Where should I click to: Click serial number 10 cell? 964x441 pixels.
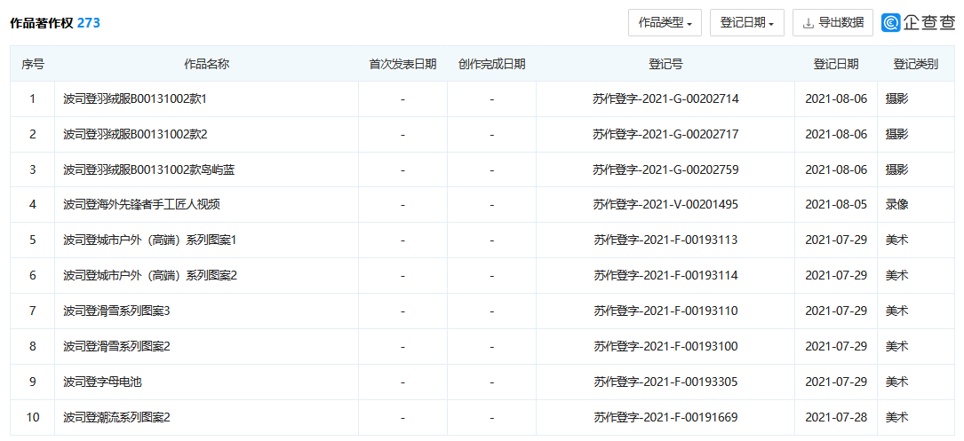tap(33, 418)
